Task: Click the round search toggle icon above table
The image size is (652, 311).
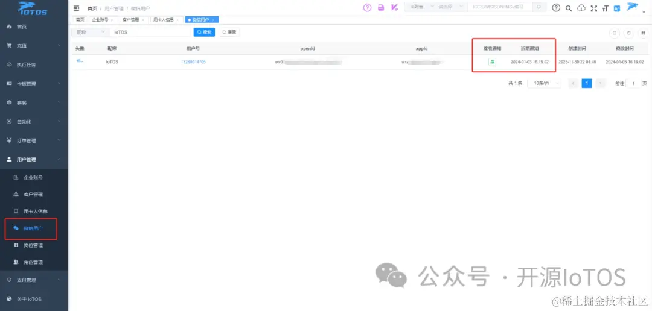Action: [614, 33]
